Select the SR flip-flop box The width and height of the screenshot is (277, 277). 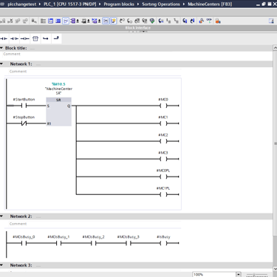[x=58, y=112]
